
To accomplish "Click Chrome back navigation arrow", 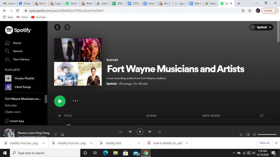I will [4, 11].
